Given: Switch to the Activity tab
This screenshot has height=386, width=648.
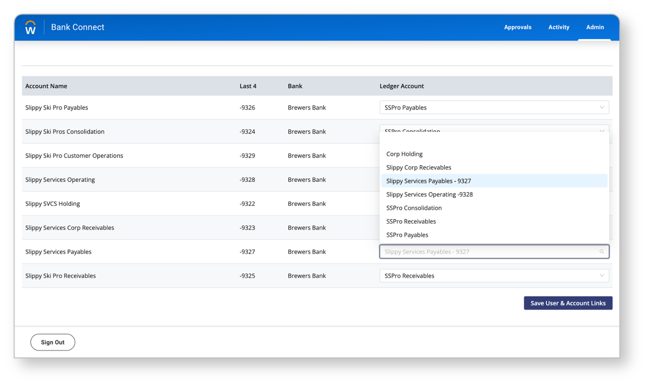Looking at the screenshot, I should [x=559, y=27].
